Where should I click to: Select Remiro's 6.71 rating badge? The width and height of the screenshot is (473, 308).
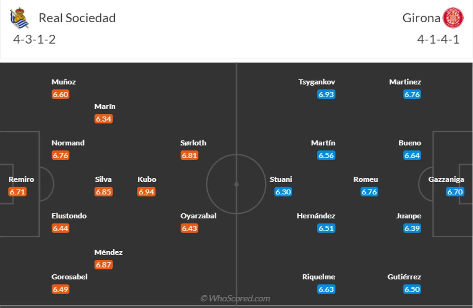coord(17,192)
